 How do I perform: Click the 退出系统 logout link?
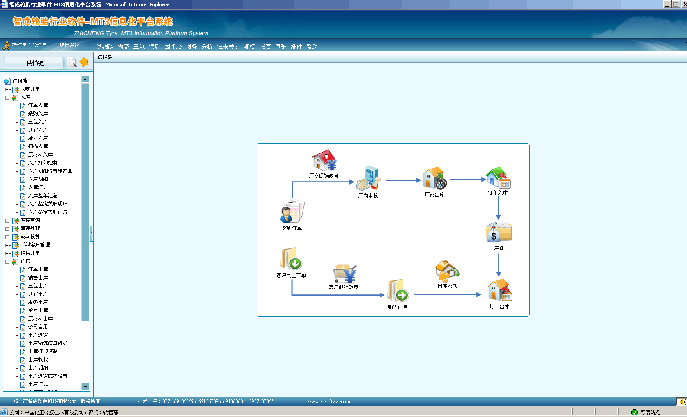(x=69, y=45)
